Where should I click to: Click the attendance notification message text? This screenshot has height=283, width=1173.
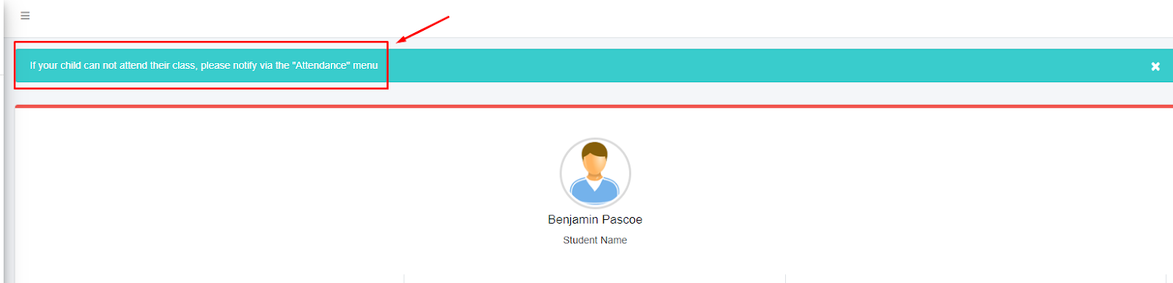pyautogui.click(x=204, y=65)
